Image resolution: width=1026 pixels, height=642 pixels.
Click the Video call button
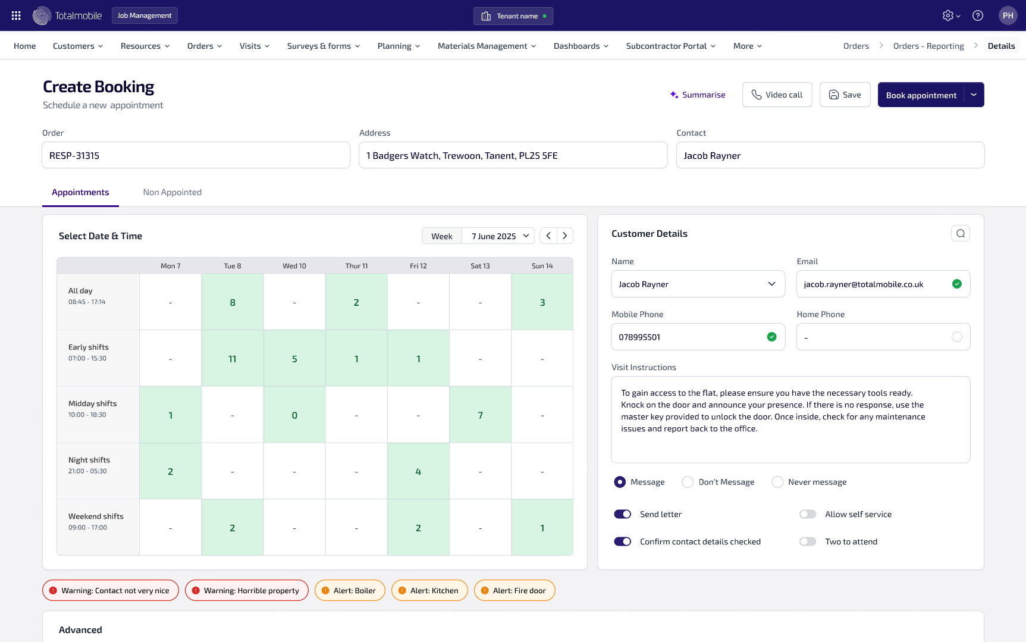pos(777,95)
